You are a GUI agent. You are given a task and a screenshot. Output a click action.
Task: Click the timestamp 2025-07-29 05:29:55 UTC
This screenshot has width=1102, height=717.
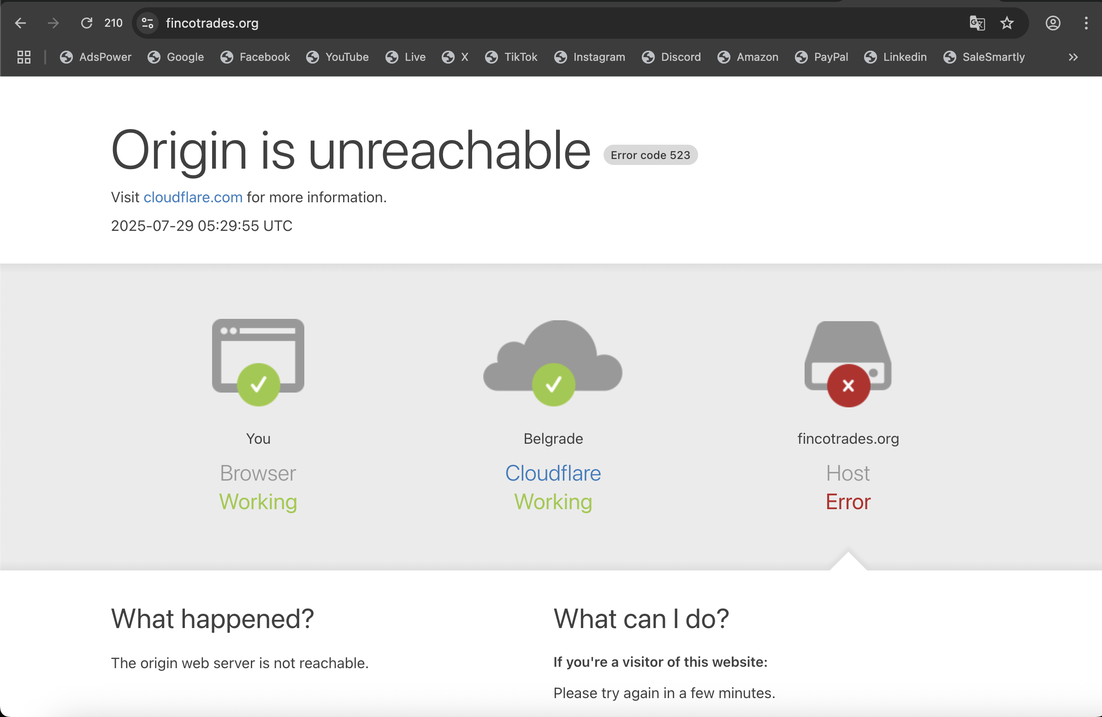(x=201, y=226)
